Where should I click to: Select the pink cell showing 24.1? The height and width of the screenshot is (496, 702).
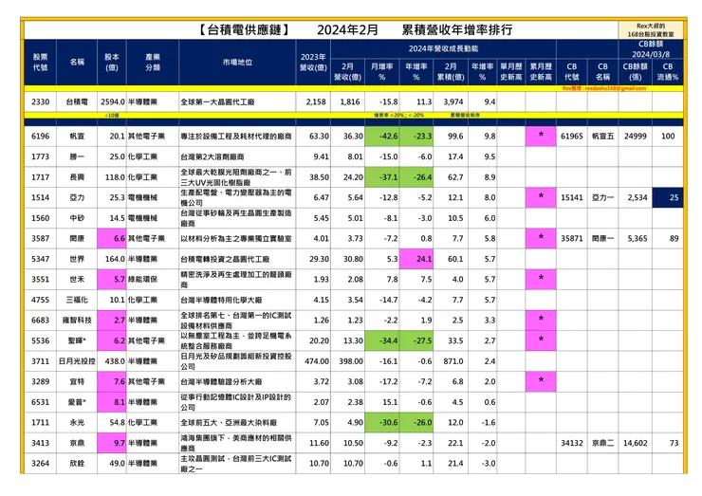click(416, 259)
